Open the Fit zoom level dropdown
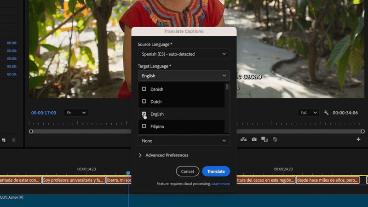Screen dimensions: 368x207 [76, 113]
